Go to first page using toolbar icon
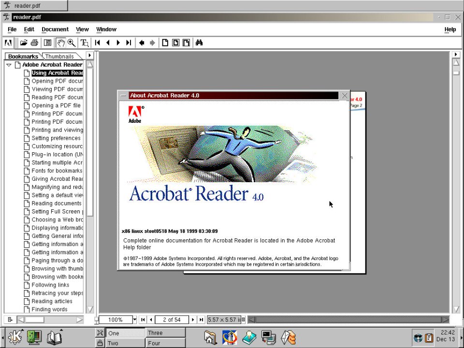Screen dimensions: 464x348 point(97,43)
